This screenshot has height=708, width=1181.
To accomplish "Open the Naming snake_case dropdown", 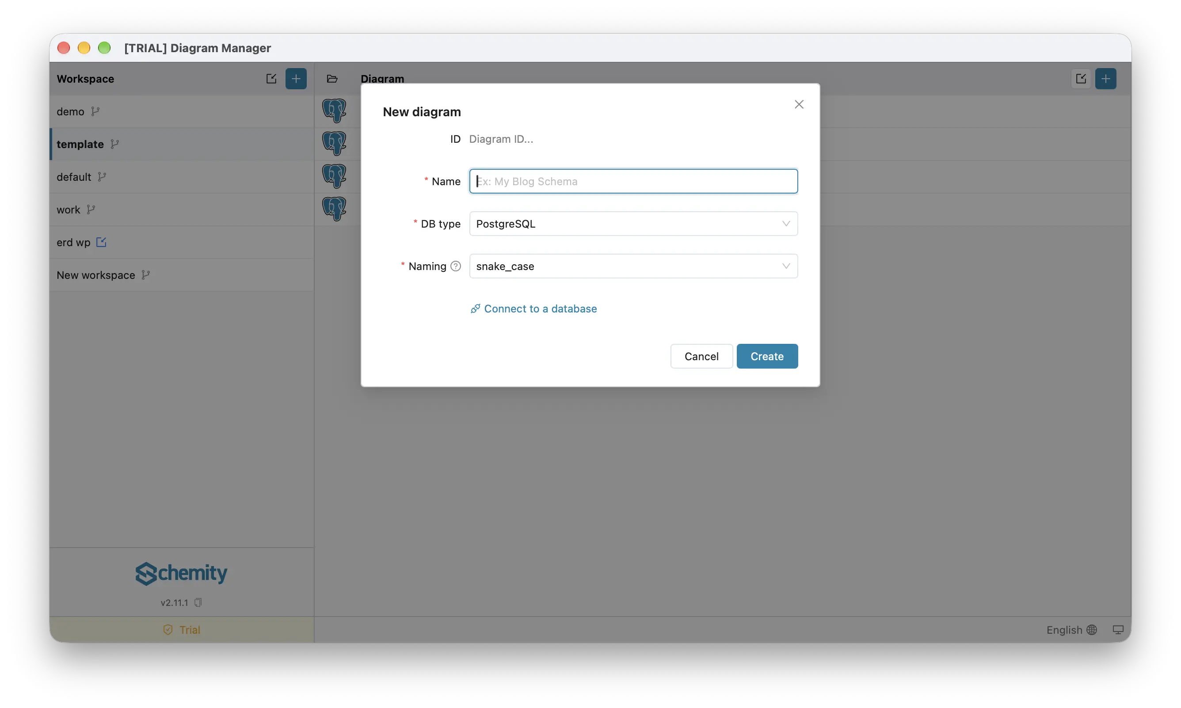I will (x=633, y=266).
